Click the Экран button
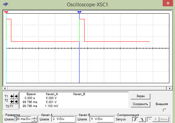Screen dimensions: 175x123 [140, 96]
